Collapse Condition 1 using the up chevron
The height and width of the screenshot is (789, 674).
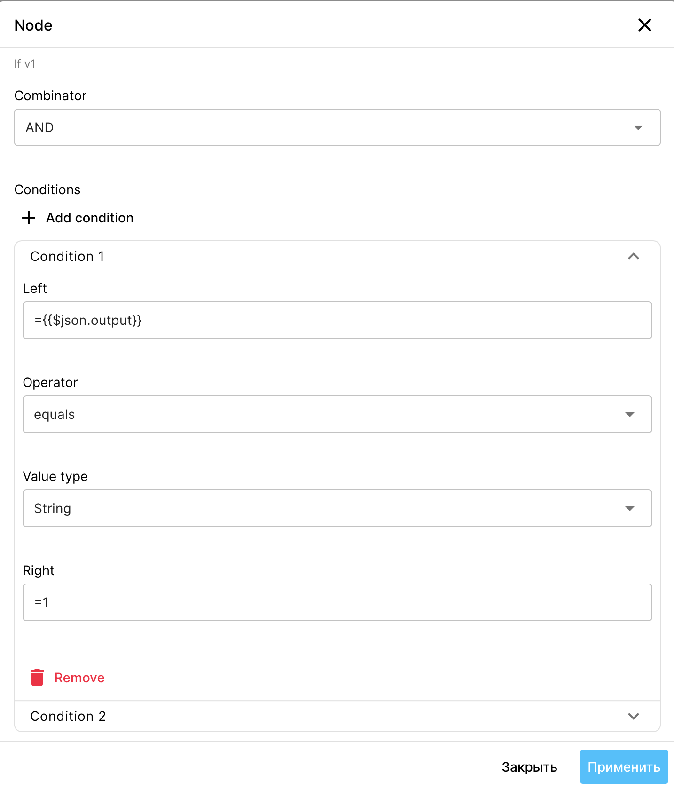634,256
